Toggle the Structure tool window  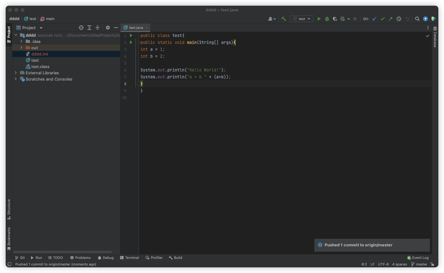coord(9,209)
